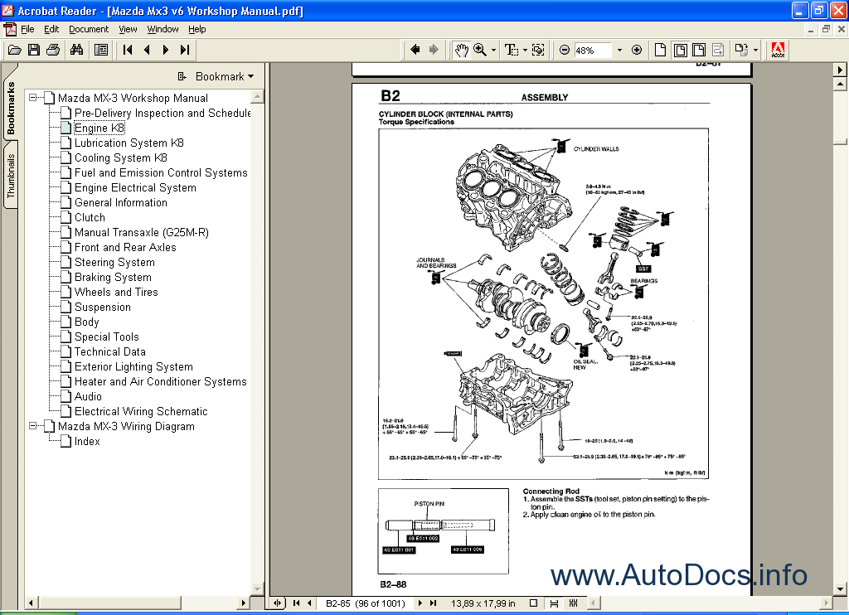Screen dimensions: 849x615
Task: Click the Reflow page icon
Action: [x=718, y=51]
